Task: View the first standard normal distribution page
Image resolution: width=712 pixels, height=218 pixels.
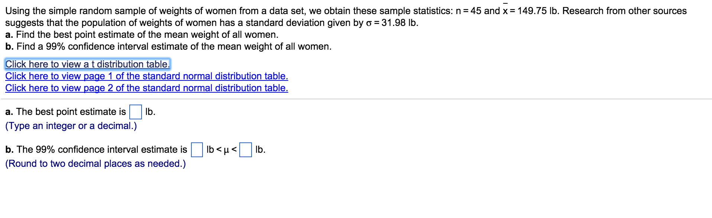Action: pyautogui.click(x=146, y=76)
